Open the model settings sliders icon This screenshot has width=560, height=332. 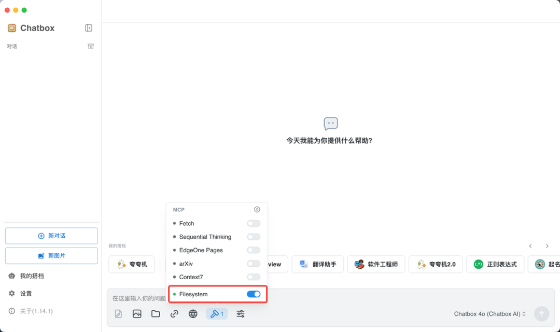pyautogui.click(x=240, y=313)
